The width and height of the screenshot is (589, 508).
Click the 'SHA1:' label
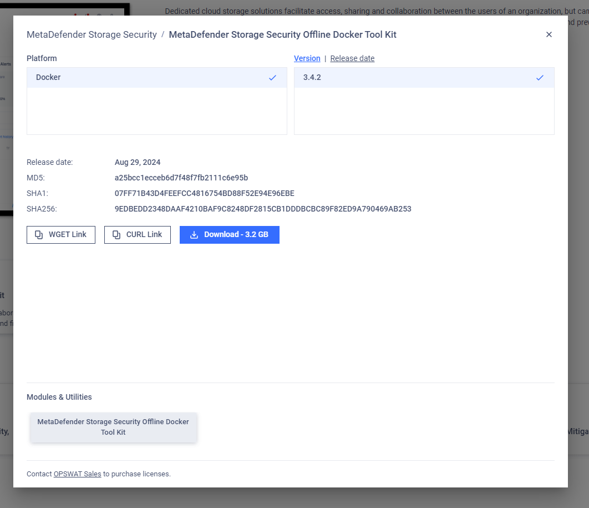[38, 193]
